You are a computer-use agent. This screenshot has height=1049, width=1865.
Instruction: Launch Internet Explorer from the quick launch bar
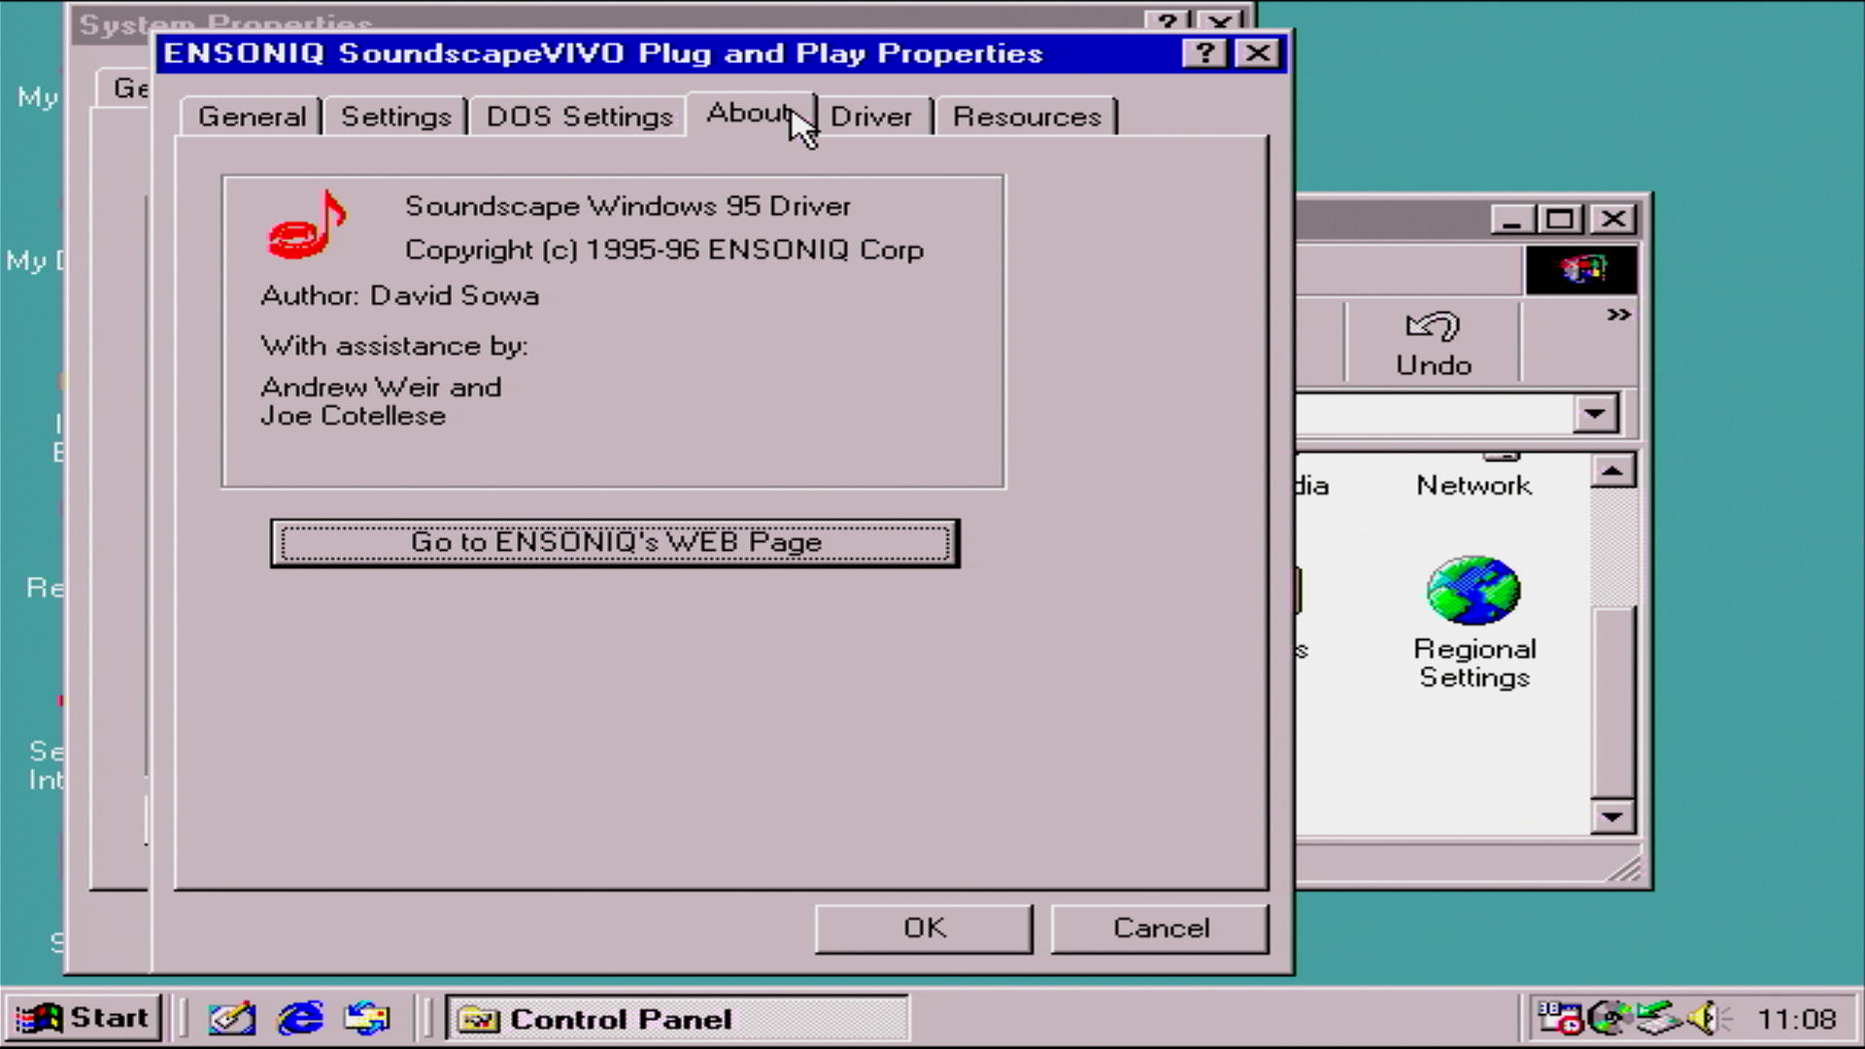[x=300, y=1018]
